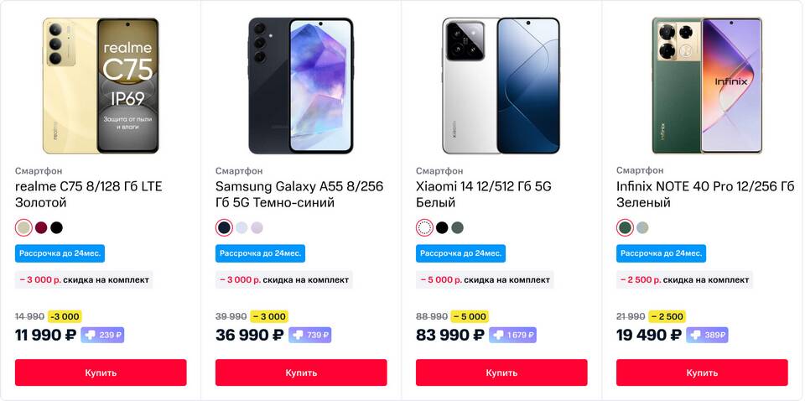The width and height of the screenshot is (805, 401).
Task: Select gray color for Infinix NOTE 40 Pro
Action: (642, 227)
